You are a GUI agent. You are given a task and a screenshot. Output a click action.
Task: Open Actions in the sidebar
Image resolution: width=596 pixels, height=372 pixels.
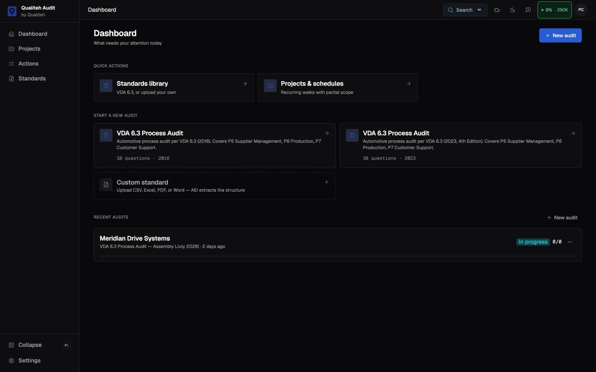(x=39, y=64)
